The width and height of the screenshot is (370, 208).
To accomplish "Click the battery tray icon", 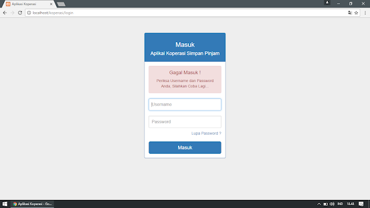I will click(x=325, y=204).
